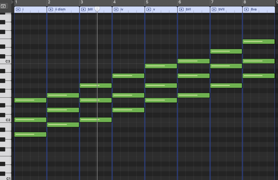The image size is (278, 180).
Task: Select the lowest note in the 'ii dism' region
Action: (x=63, y=125)
